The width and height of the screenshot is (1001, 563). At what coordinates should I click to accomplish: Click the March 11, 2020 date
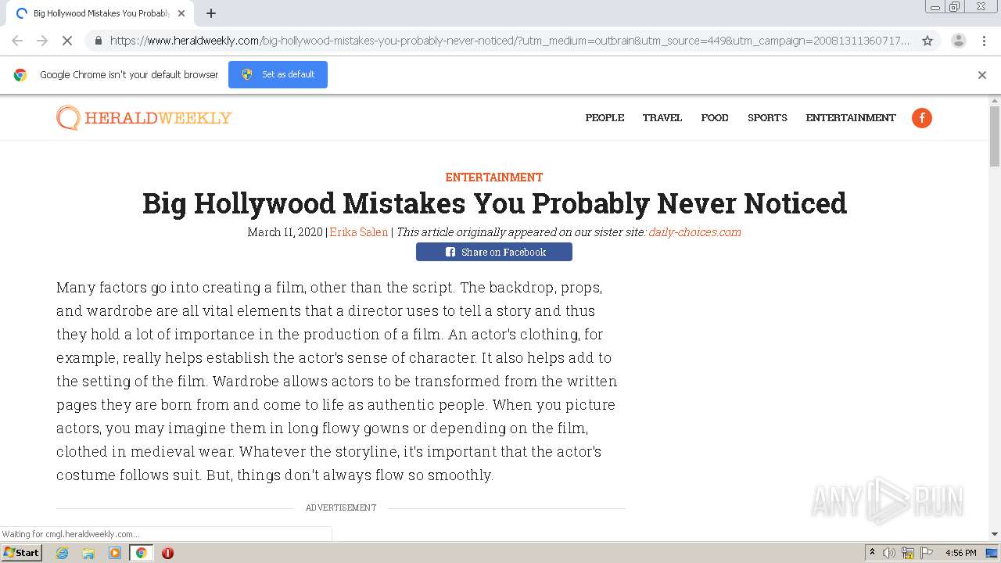tap(285, 232)
